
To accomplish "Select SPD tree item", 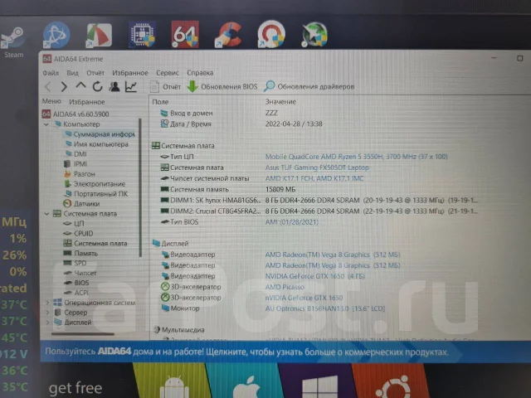I will pyautogui.click(x=76, y=263).
